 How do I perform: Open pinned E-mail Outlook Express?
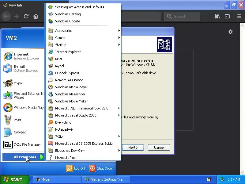(x=23, y=68)
